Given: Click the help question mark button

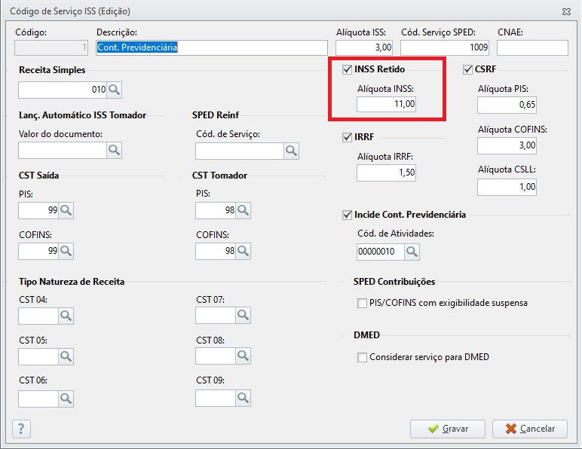Looking at the screenshot, I should point(22,429).
